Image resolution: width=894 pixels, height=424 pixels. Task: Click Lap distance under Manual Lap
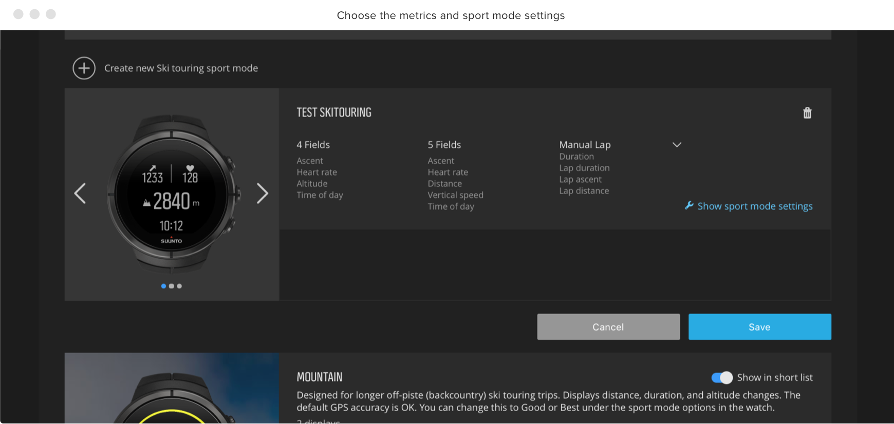pyautogui.click(x=584, y=190)
